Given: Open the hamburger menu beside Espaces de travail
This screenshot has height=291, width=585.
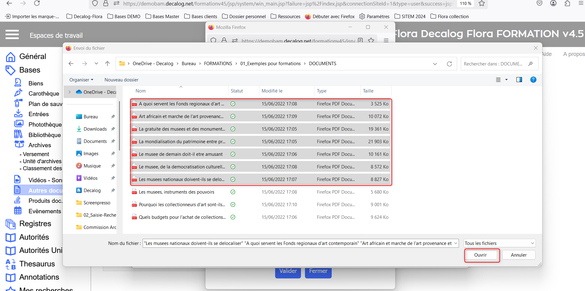Looking at the screenshot, I should [12, 35].
